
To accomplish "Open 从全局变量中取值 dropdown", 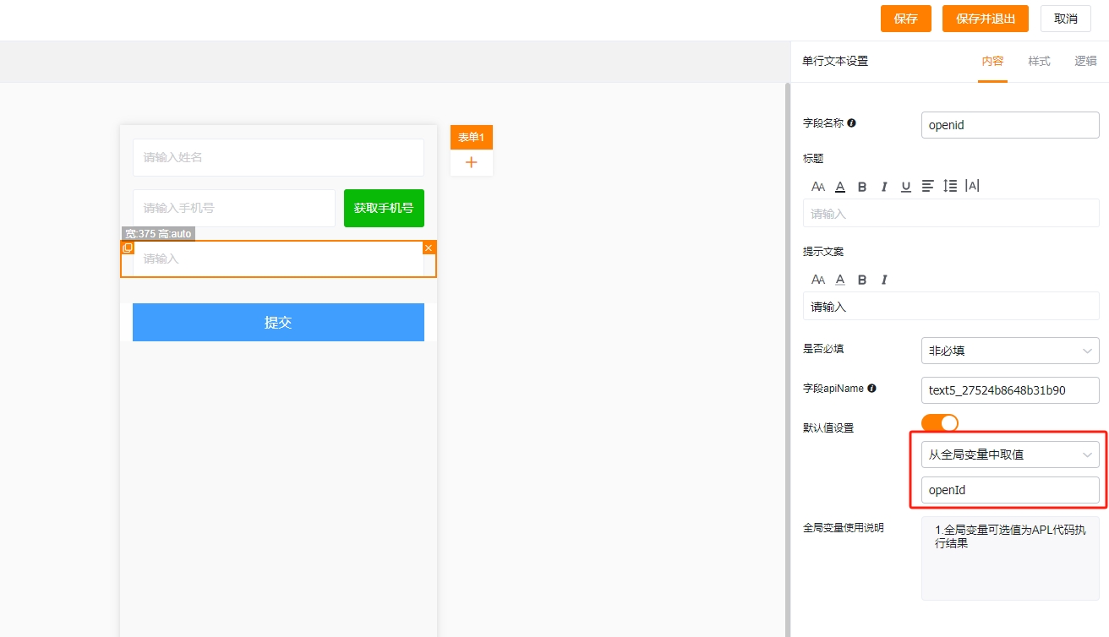I will [x=1010, y=455].
